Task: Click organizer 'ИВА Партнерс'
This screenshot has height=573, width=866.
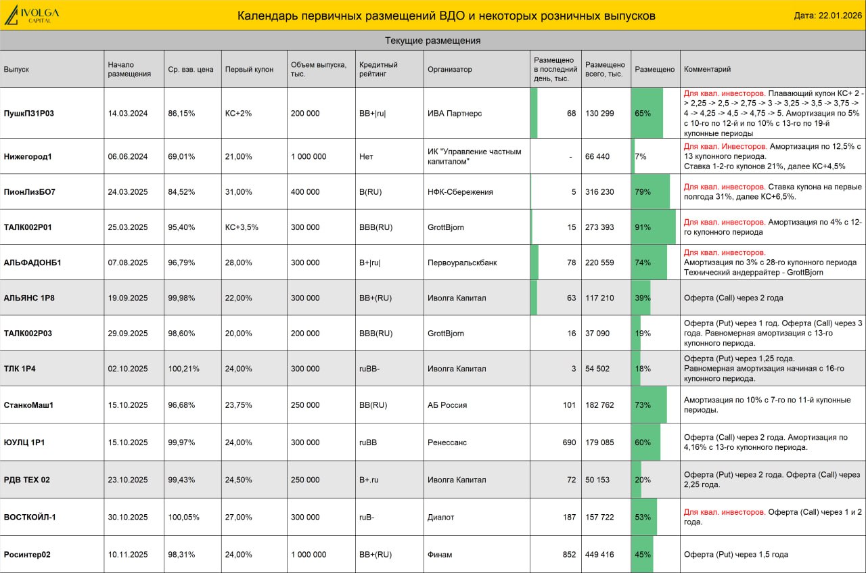Action: [455, 114]
